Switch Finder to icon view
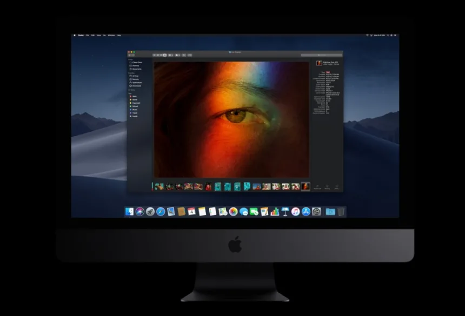465x316 pixels. [155, 55]
